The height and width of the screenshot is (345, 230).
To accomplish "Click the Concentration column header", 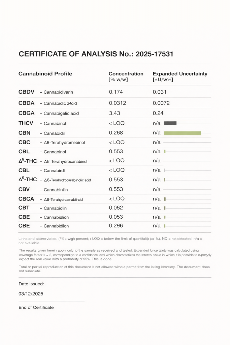I will tap(126, 74).
